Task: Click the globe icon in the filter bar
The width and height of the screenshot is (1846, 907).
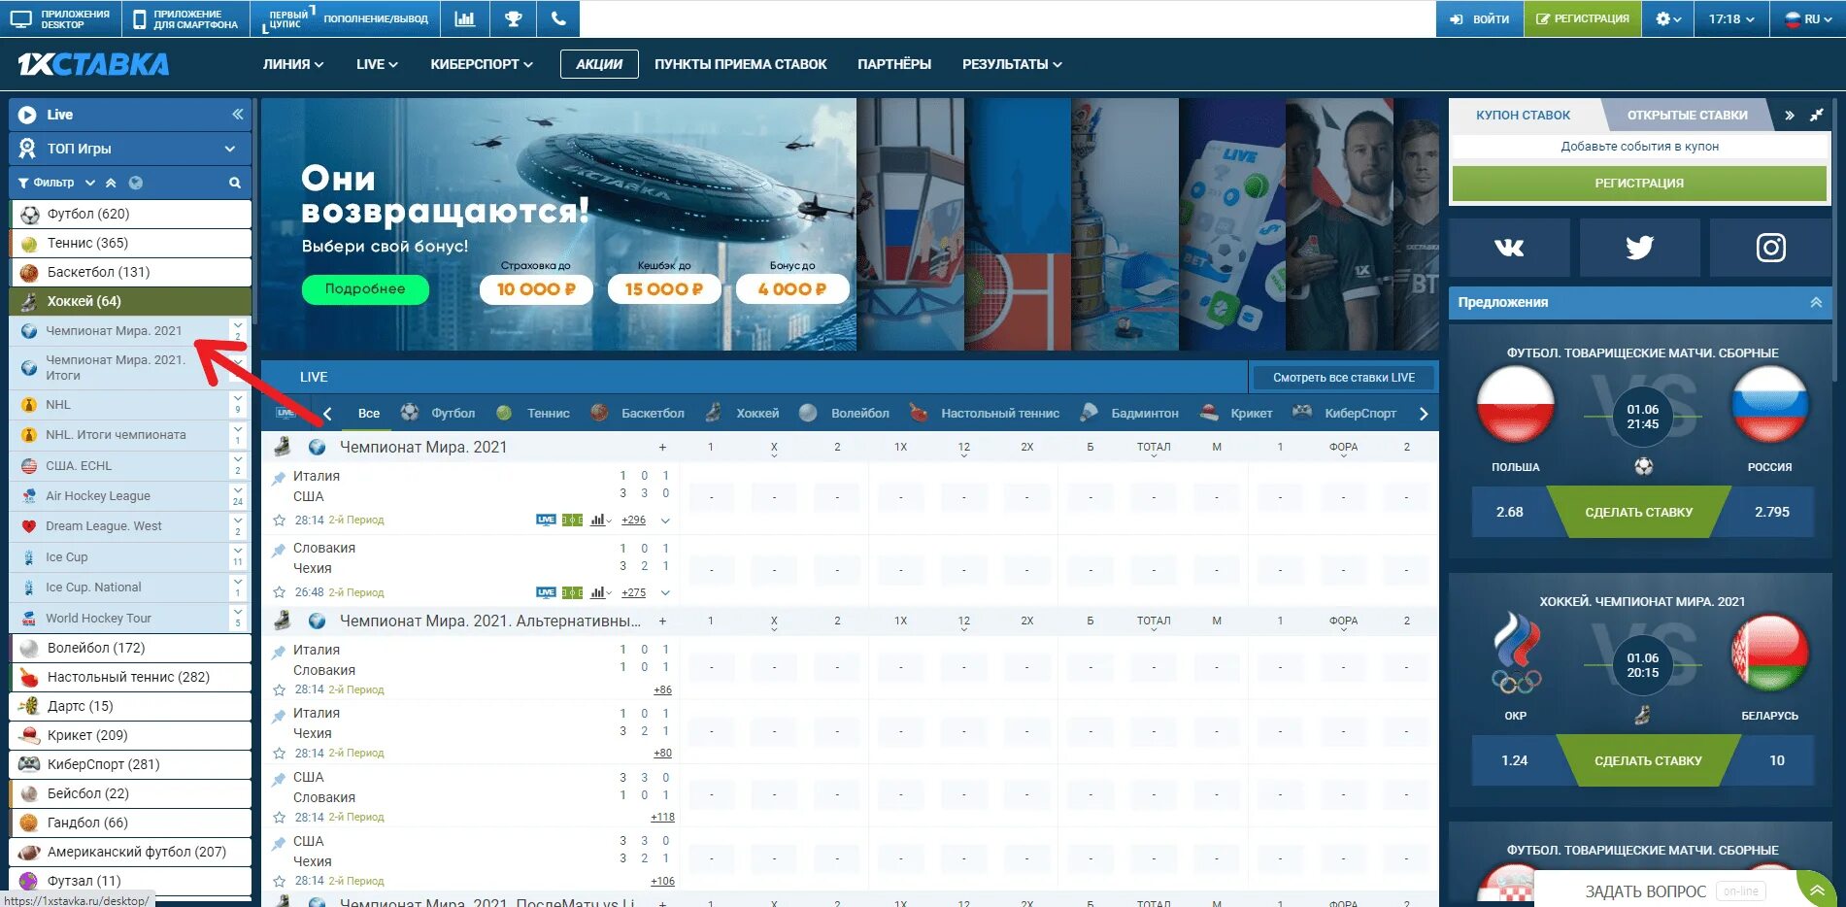Action: (136, 183)
